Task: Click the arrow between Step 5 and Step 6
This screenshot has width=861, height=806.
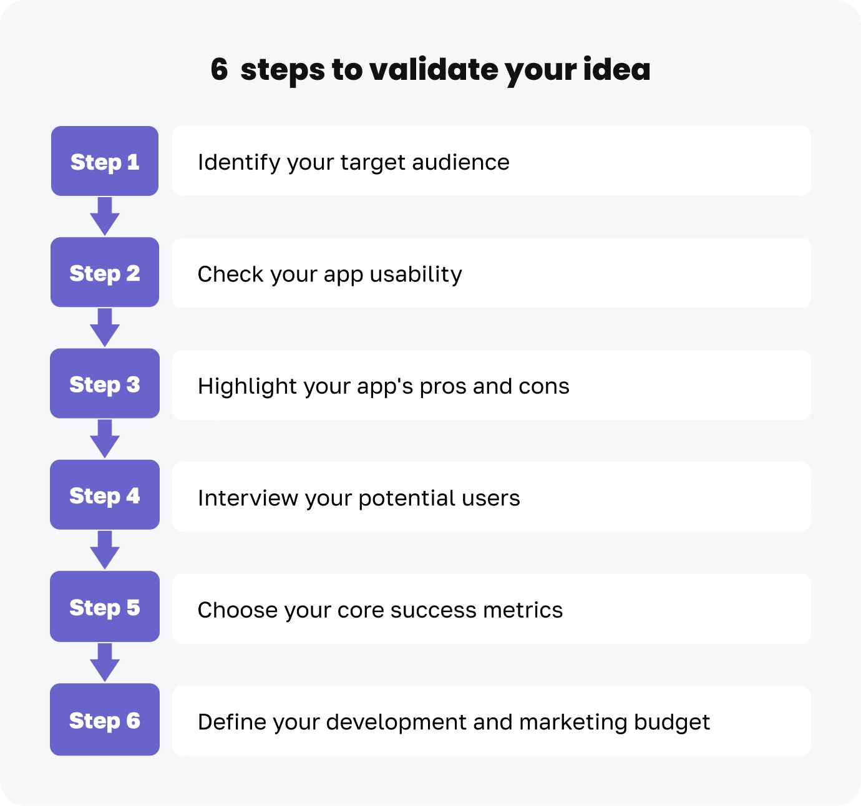Action: point(105,663)
